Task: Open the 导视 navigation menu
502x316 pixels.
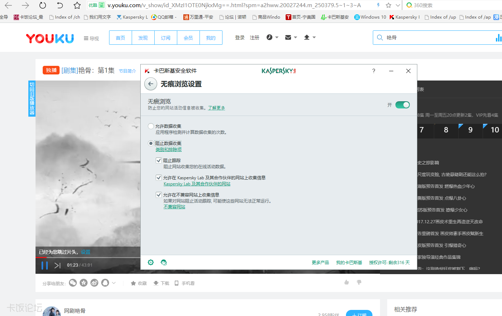Action: click(x=91, y=38)
